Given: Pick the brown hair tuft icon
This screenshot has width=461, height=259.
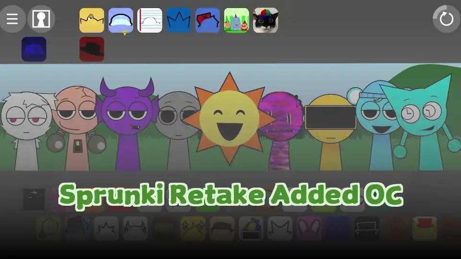Looking at the screenshot, I should (222, 228).
